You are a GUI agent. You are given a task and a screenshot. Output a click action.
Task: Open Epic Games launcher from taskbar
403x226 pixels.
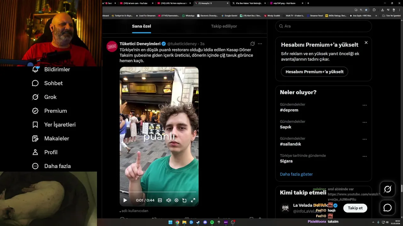(219, 222)
